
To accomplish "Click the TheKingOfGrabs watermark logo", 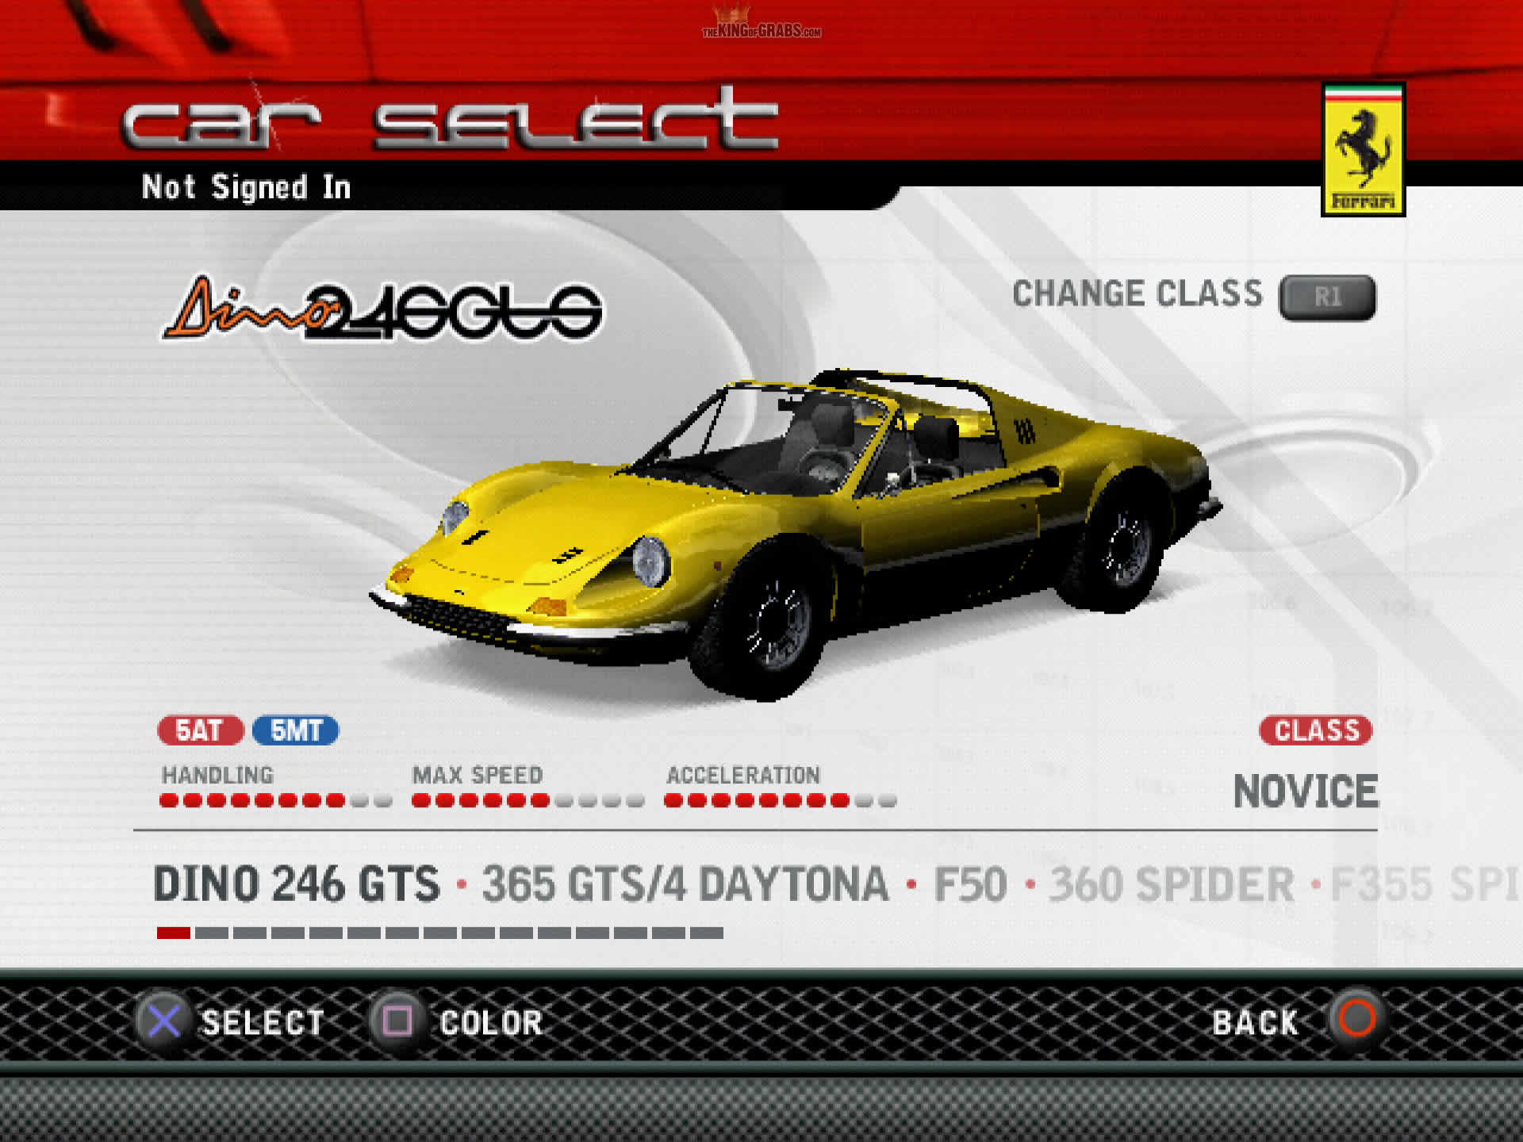I will click(x=761, y=26).
